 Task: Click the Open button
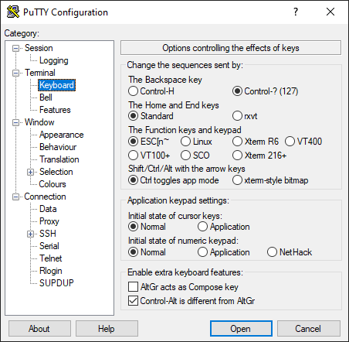(241, 329)
